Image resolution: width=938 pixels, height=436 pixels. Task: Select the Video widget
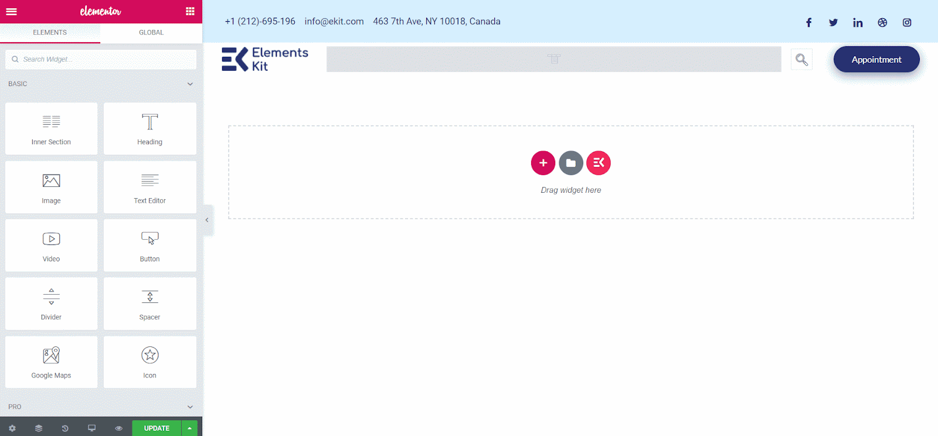pos(51,246)
